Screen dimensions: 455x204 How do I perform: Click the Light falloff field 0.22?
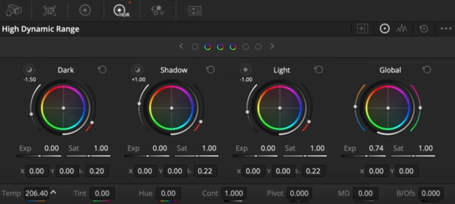[313, 171]
